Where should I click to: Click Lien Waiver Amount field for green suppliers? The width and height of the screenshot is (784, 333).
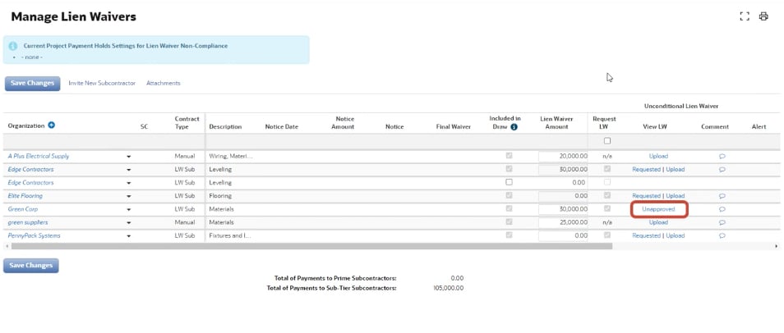pyautogui.click(x=564, y=222)
